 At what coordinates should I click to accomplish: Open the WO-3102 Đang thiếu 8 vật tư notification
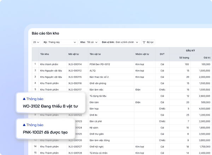click(51, 103)
